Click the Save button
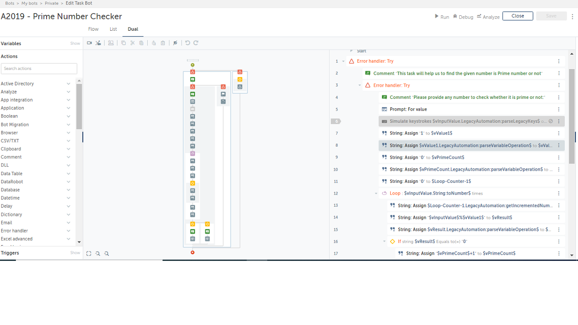This screenshot has height=325, width=578. coord(551,16)
